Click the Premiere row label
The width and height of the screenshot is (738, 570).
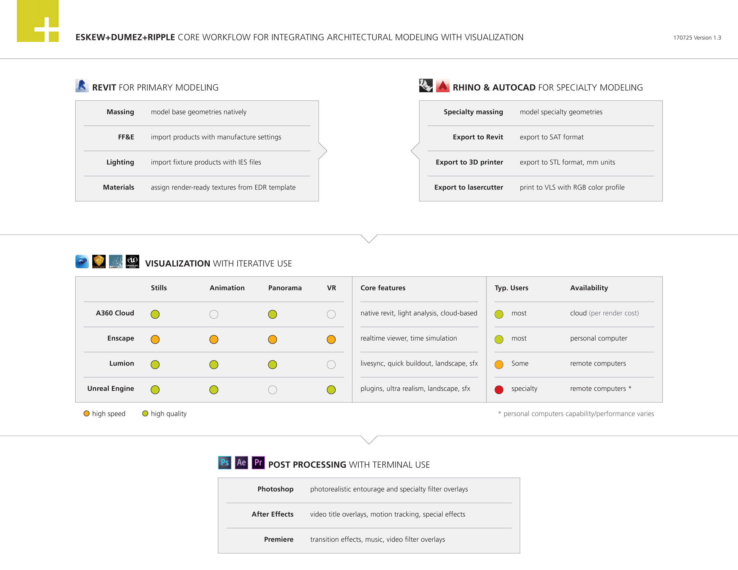point(279,539)
